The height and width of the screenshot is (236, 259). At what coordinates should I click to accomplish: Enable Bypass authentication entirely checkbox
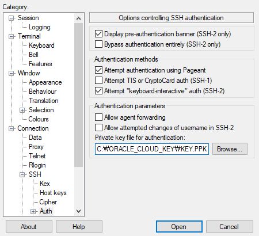click(x=98, y=44)
